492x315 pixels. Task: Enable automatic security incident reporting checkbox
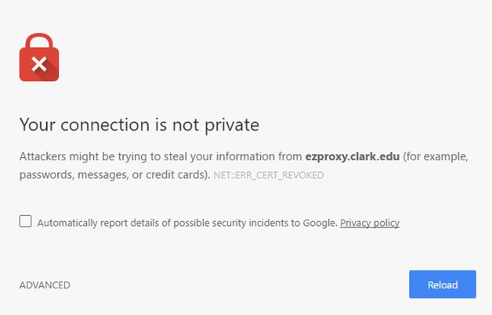point(26,221)
